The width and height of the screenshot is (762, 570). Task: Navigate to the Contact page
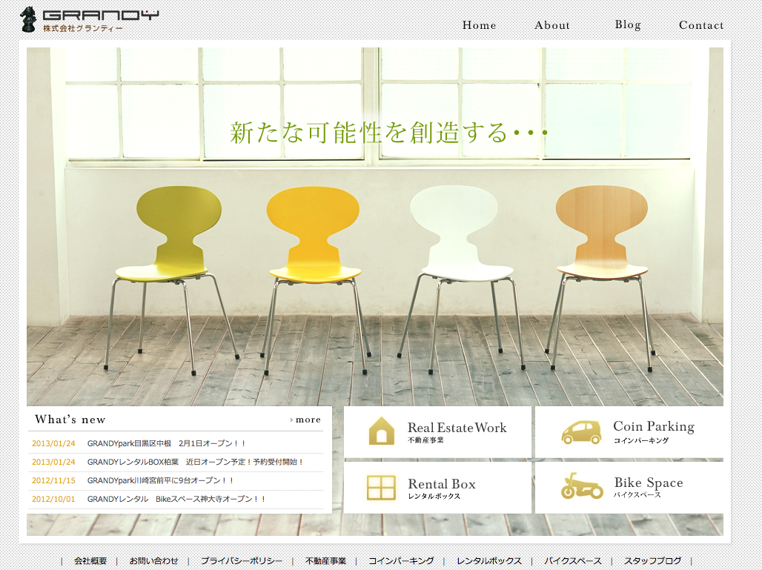coord(700,25)
